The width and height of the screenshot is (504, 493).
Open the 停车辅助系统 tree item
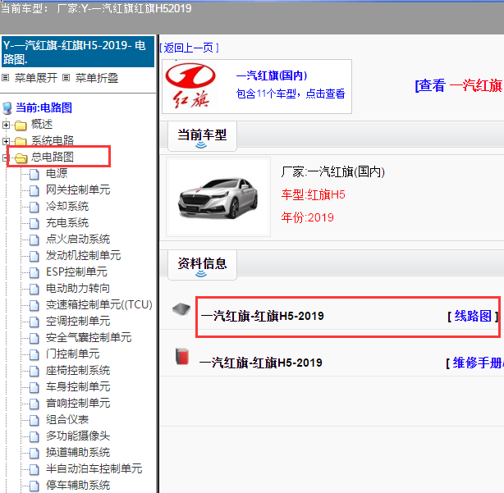coord(78,486)
